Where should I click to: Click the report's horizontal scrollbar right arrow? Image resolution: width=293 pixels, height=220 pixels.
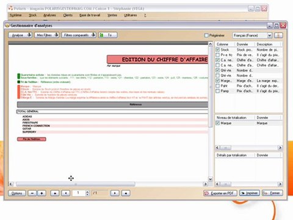click(x=205, y=184)
